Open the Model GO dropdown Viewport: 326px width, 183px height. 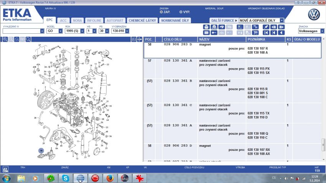[x=60, y=31]
